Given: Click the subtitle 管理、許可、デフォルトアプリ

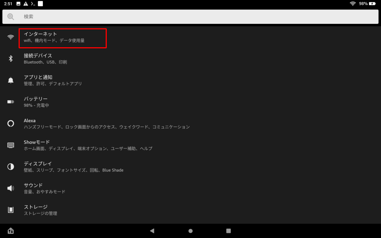Looking at the screenshot, I should tap(53, 84).
